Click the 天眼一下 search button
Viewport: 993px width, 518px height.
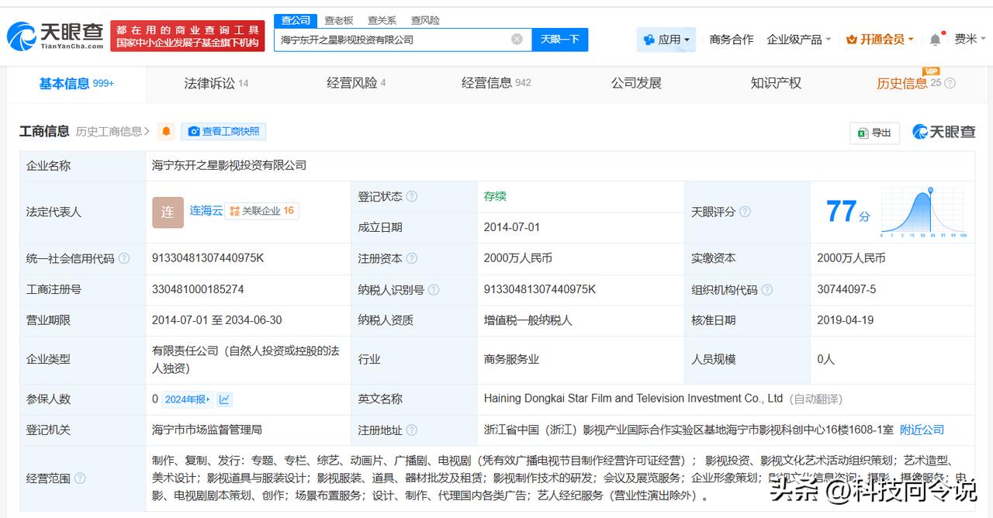560,40
